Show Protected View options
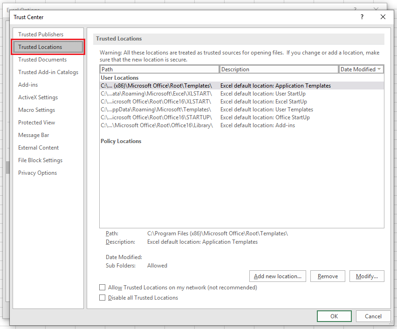The width and height of the screenshot is (397, 329). [x=36, y=123]
